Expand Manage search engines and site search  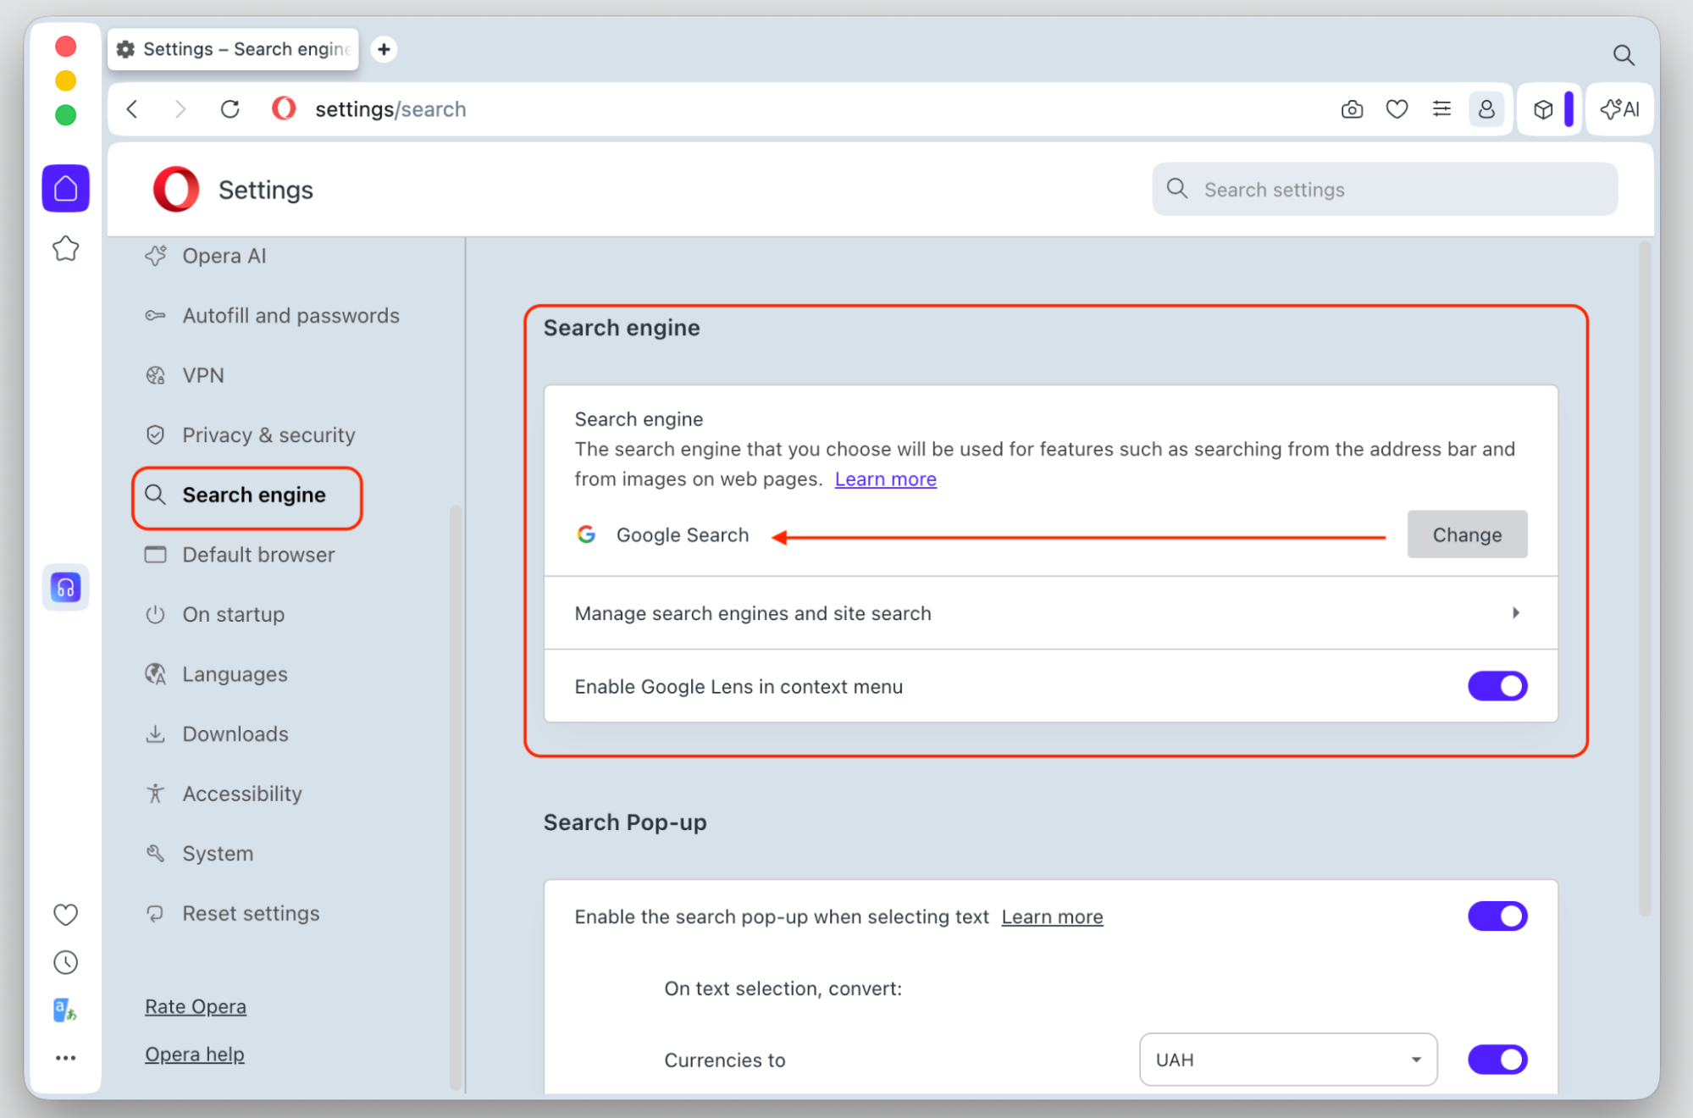click(x=1050, y=613)
